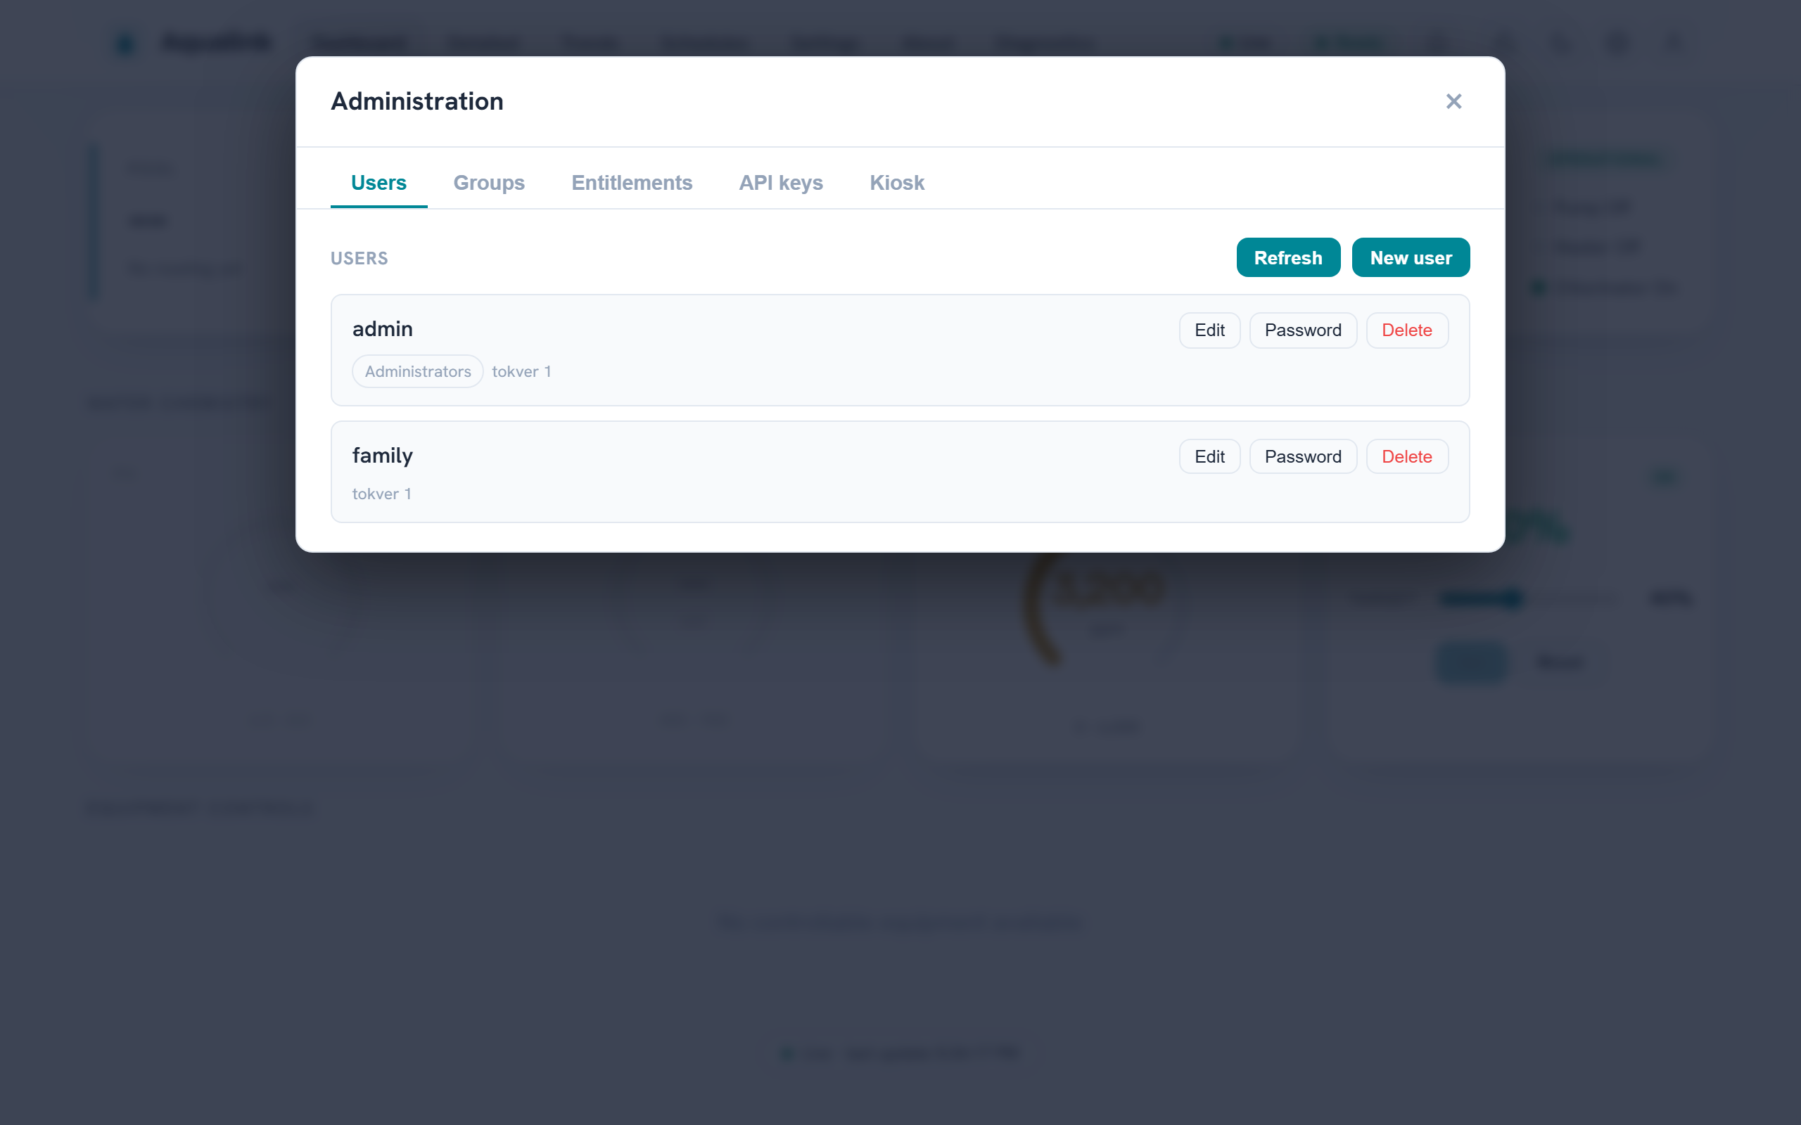Click the Administration dialog title
The height and width of the screenshot is (1125, 1801).
(416, 101)
